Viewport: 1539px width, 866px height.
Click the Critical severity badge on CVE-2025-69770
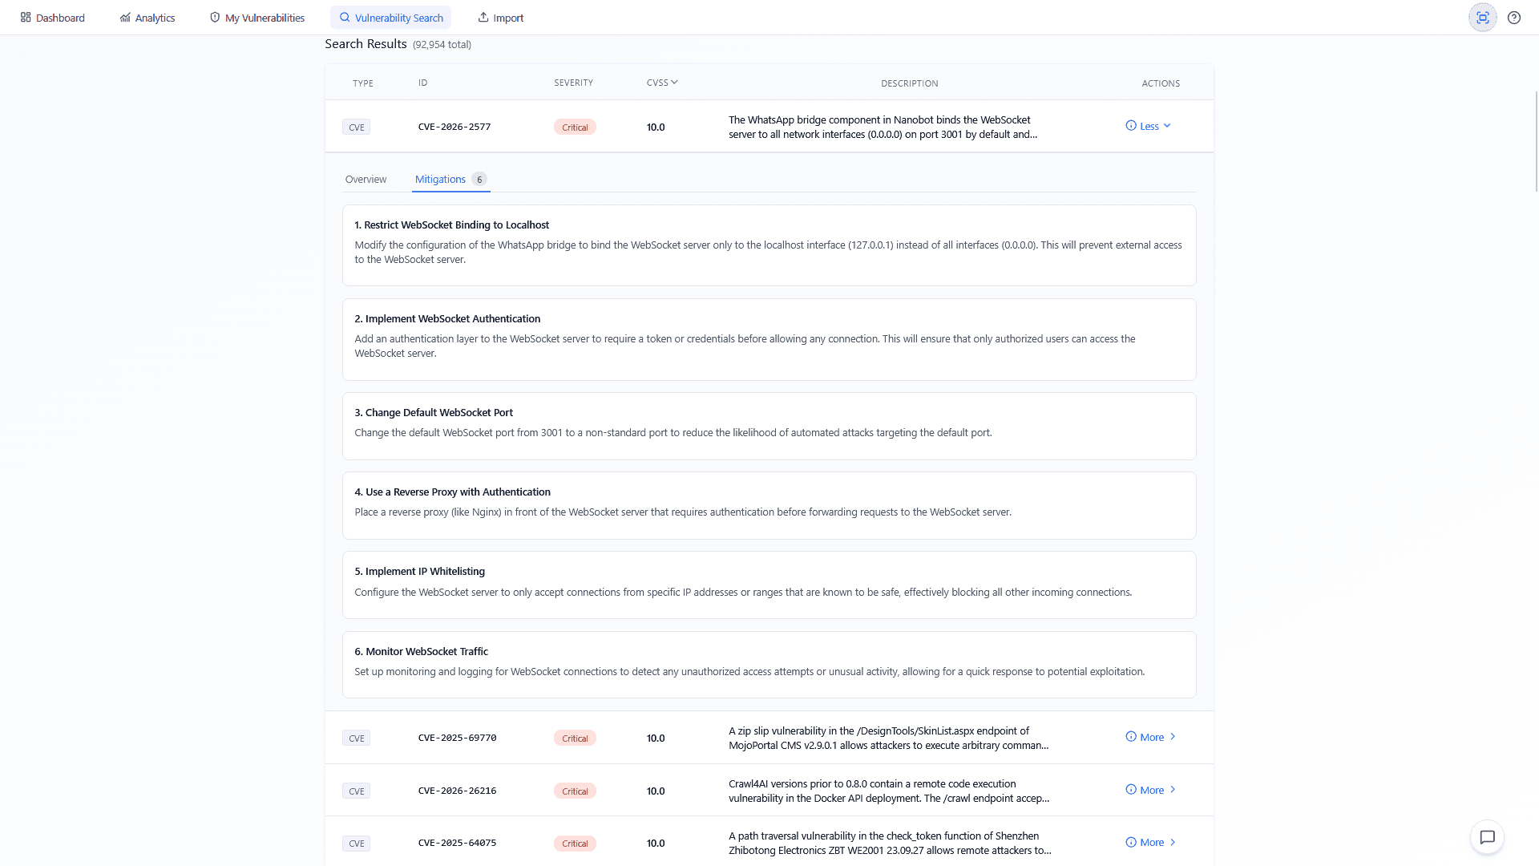(x=575, y=738)
